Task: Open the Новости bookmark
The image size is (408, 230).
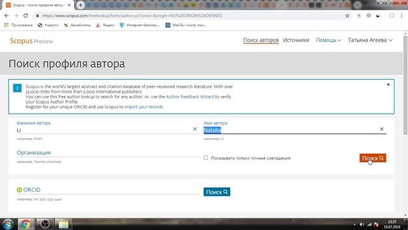Action: [x=48, y=25]
